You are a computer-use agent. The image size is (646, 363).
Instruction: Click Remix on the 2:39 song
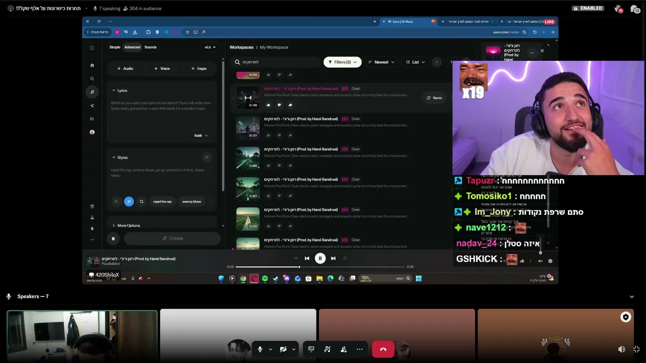[435, 98]
